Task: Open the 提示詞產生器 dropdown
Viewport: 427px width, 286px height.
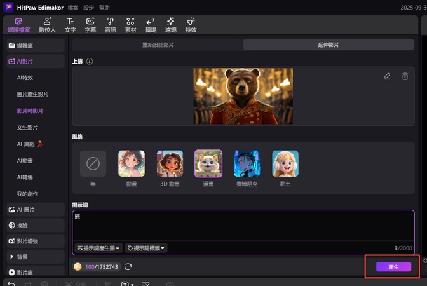Action: click(x=98, y=248)
